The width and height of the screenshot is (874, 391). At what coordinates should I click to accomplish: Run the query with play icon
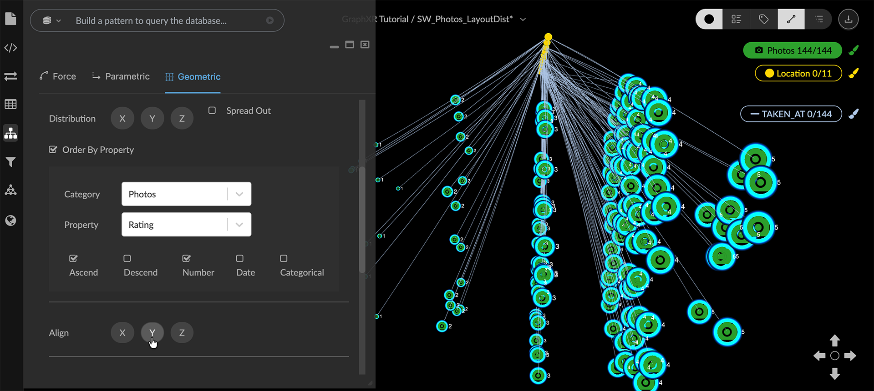[x=270, y=20]
